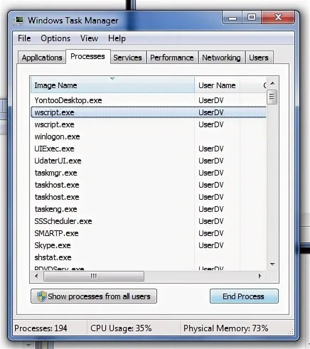Click the shield icon on Show processes button
Image resolution: width=310 pixels, height=349 pixels.
(x=42, y=296)
